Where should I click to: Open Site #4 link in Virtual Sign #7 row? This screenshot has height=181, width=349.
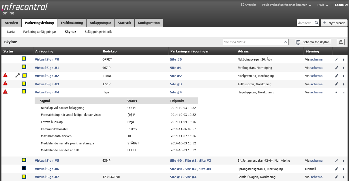pos(191,177)
